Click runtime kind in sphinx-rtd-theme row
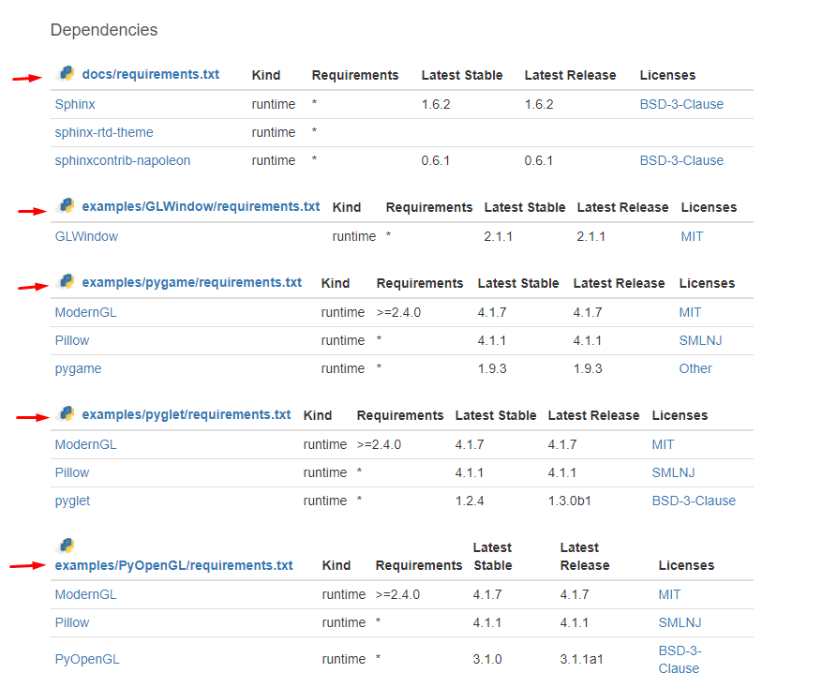Screen dimensions: 822x673 [274, 132]
